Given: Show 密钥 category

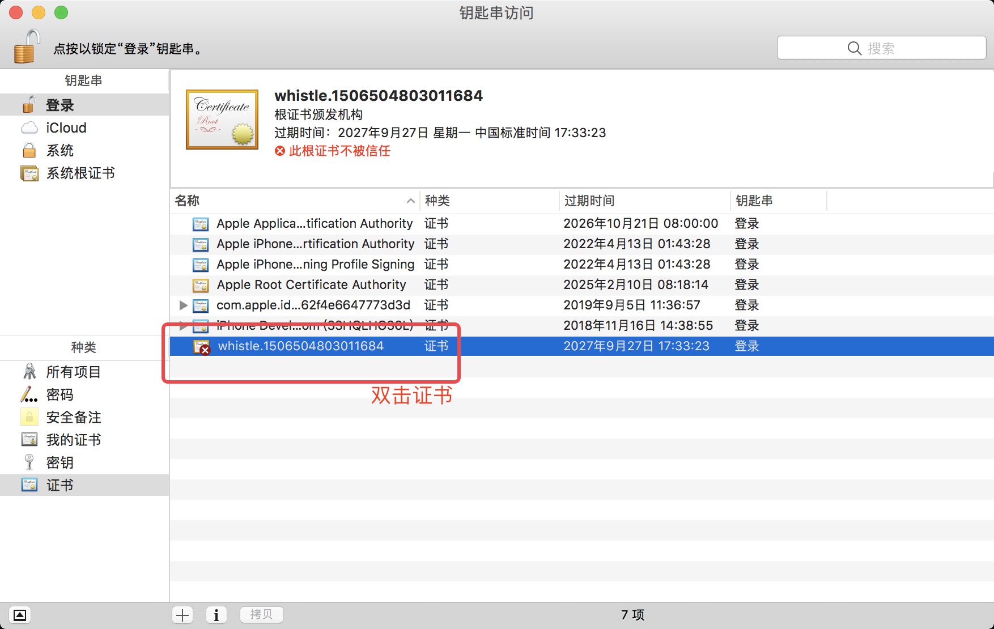Looking at the screenshot, I should [84, 462].
